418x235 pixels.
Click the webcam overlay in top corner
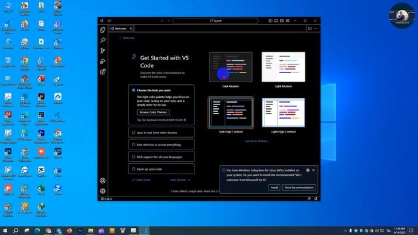(402, 16)
